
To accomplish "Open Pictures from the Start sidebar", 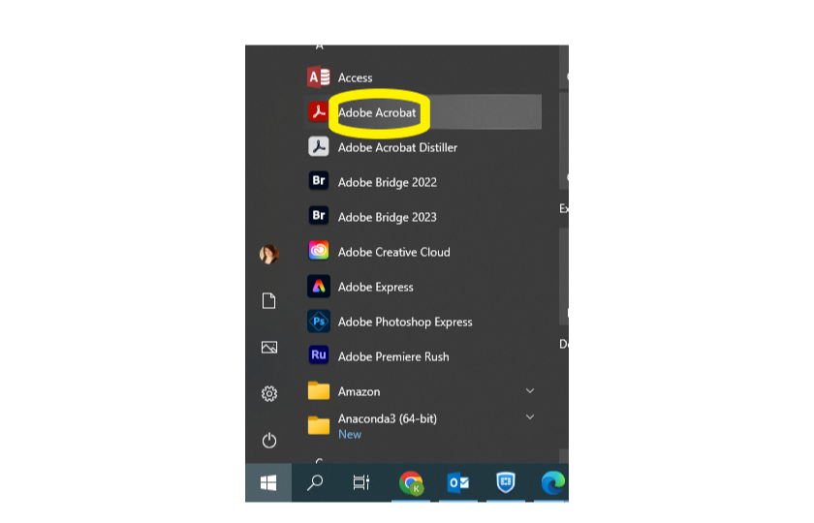I will coord(269,347).
